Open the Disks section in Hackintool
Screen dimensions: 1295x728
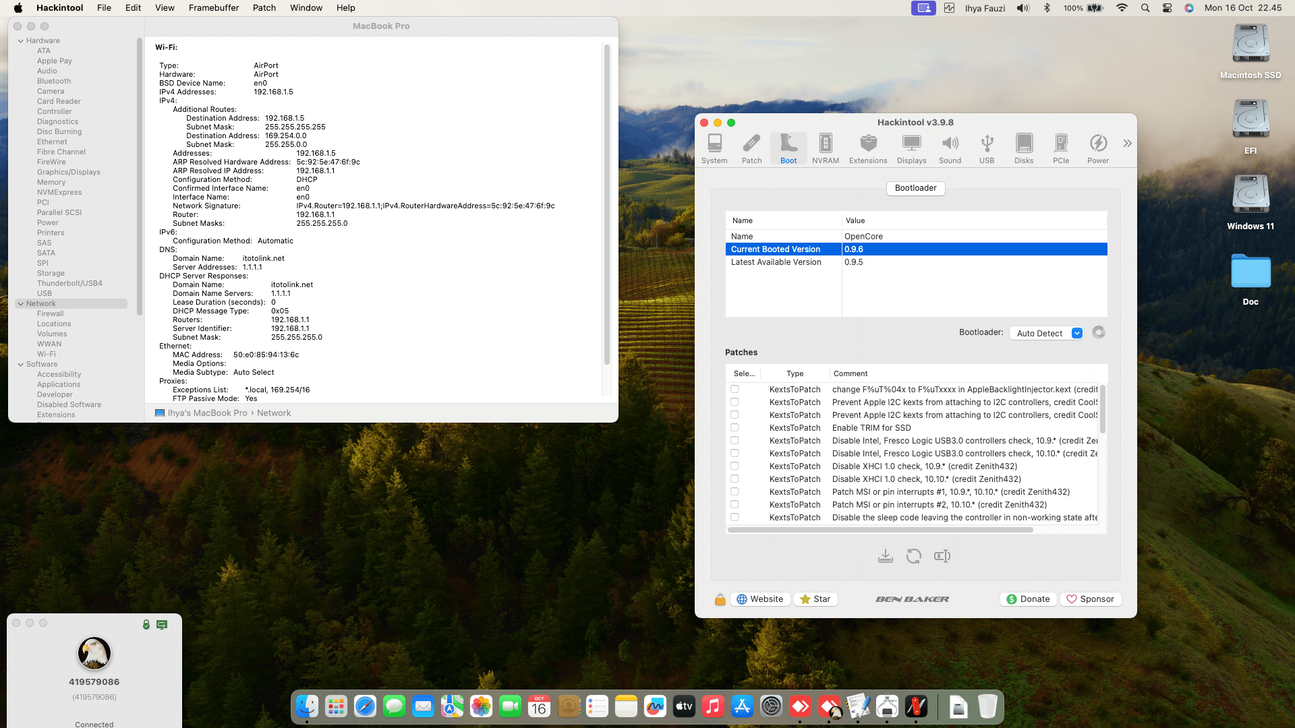point(1024,148)
